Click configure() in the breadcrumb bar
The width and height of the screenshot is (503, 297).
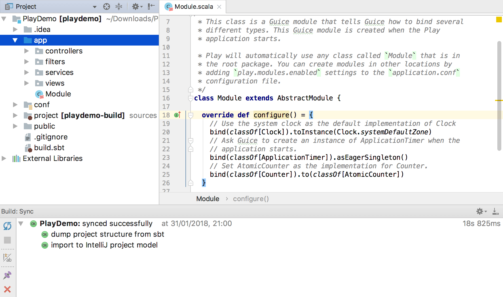[x=251, y=199]
